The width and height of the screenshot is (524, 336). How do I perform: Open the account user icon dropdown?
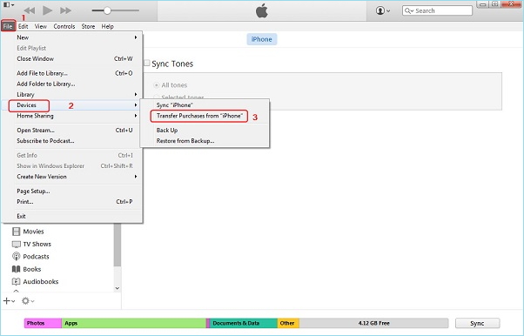tap(383, 10)
